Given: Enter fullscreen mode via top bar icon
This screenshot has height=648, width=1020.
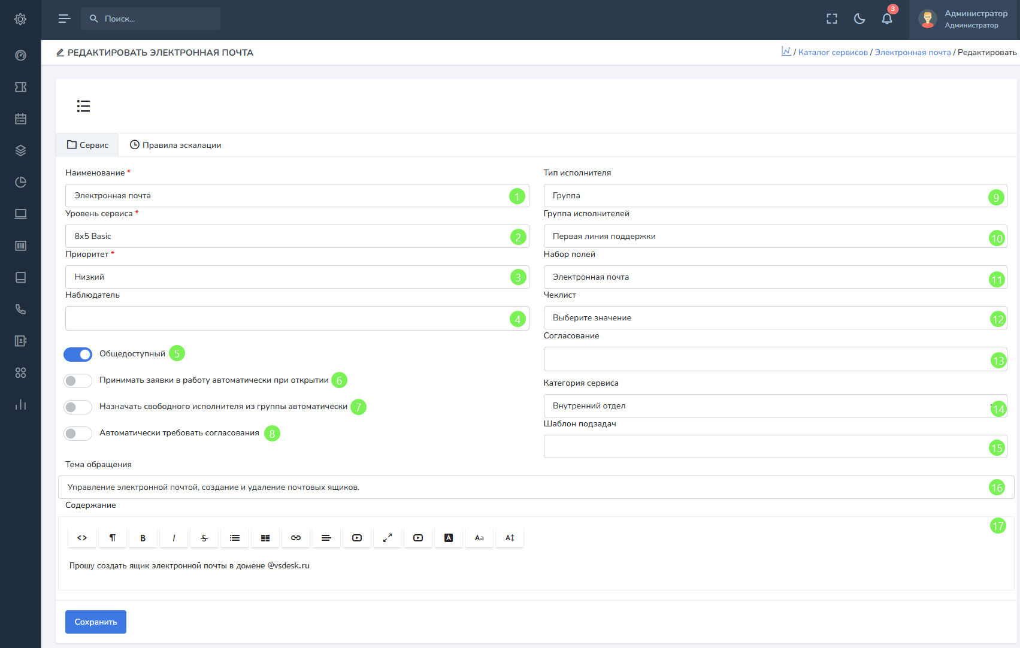Looking at the screenshot, I should coord(832,19).
